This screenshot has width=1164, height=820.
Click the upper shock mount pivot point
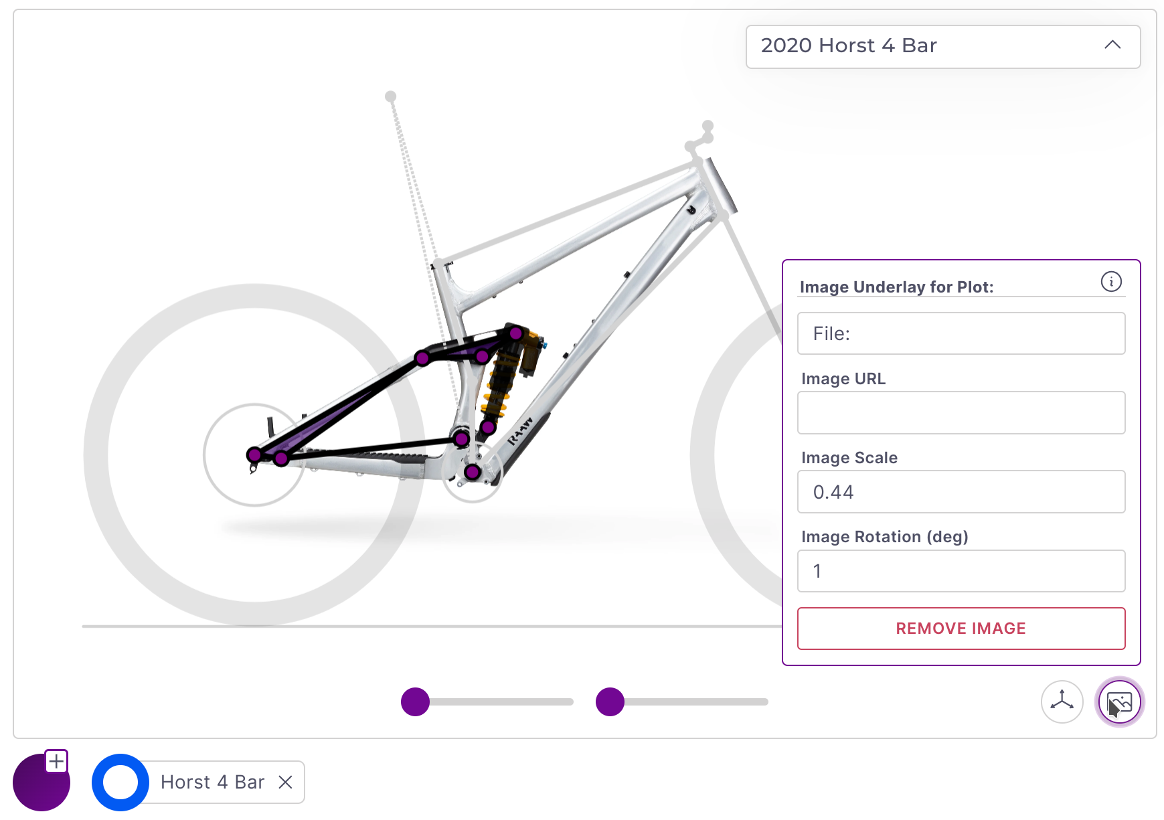tap(516, 333)
